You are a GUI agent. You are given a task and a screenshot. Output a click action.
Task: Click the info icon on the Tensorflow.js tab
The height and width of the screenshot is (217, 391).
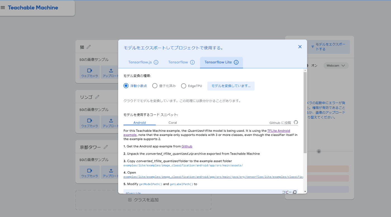156,62
